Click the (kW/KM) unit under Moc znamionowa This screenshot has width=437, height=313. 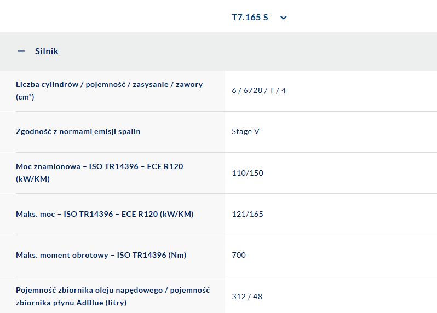[x=33, y=179]
